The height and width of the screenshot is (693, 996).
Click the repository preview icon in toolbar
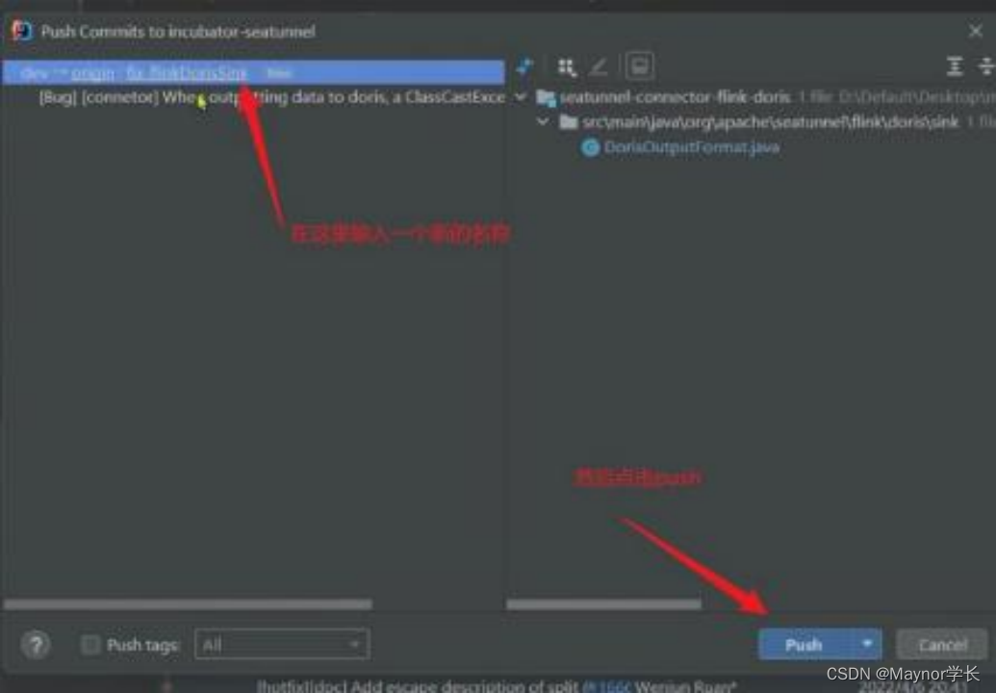click(640, 66)
